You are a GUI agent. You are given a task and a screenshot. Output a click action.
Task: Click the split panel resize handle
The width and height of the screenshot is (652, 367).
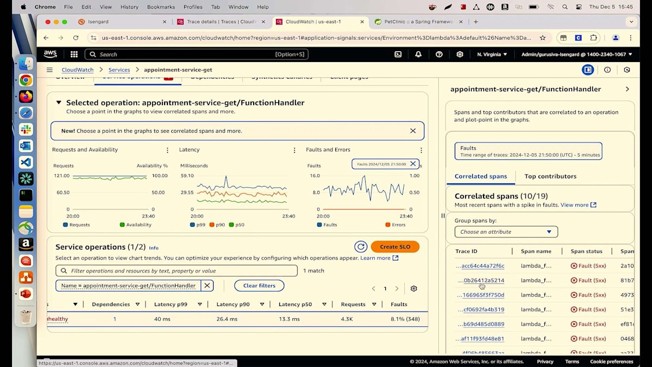[442, 216]
